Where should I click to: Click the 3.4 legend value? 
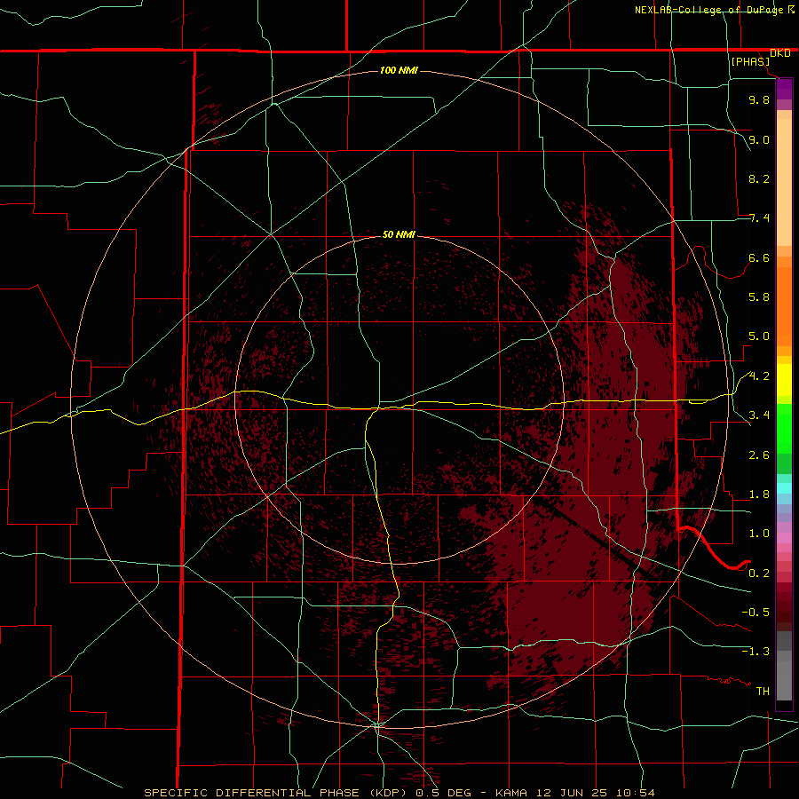[x=759, y=415]
